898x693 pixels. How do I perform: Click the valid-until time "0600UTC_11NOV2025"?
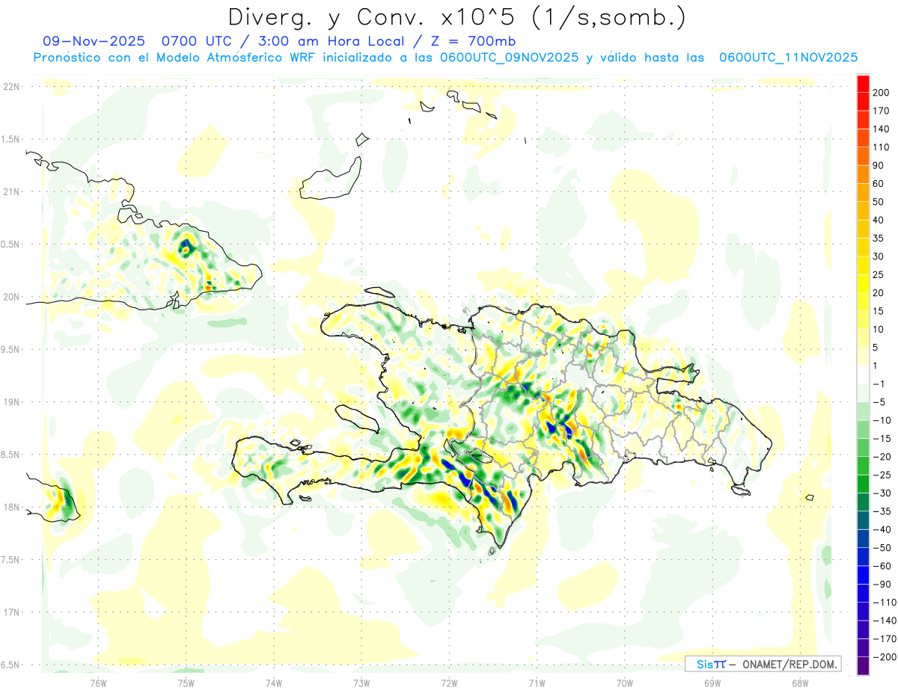(788, 58)
